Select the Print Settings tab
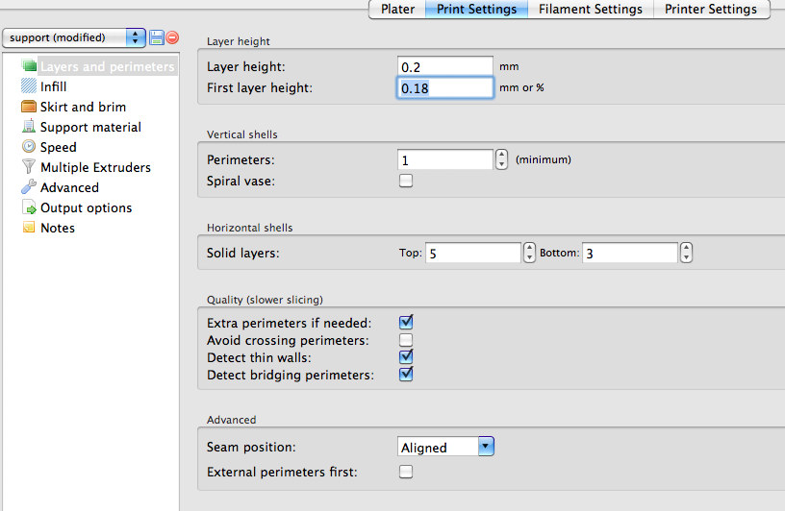Screen dimensions: 785x511 tap(476, 9)
